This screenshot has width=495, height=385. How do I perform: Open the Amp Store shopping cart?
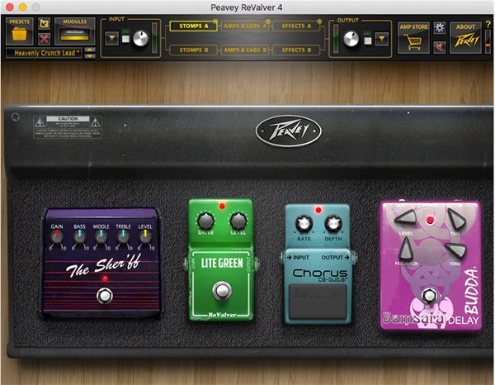413,38
